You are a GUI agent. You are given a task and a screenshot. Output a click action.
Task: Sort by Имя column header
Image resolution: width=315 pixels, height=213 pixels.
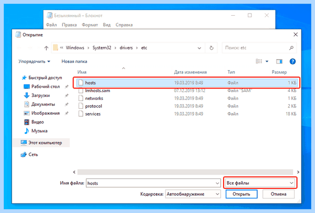[x=82, y=72]
